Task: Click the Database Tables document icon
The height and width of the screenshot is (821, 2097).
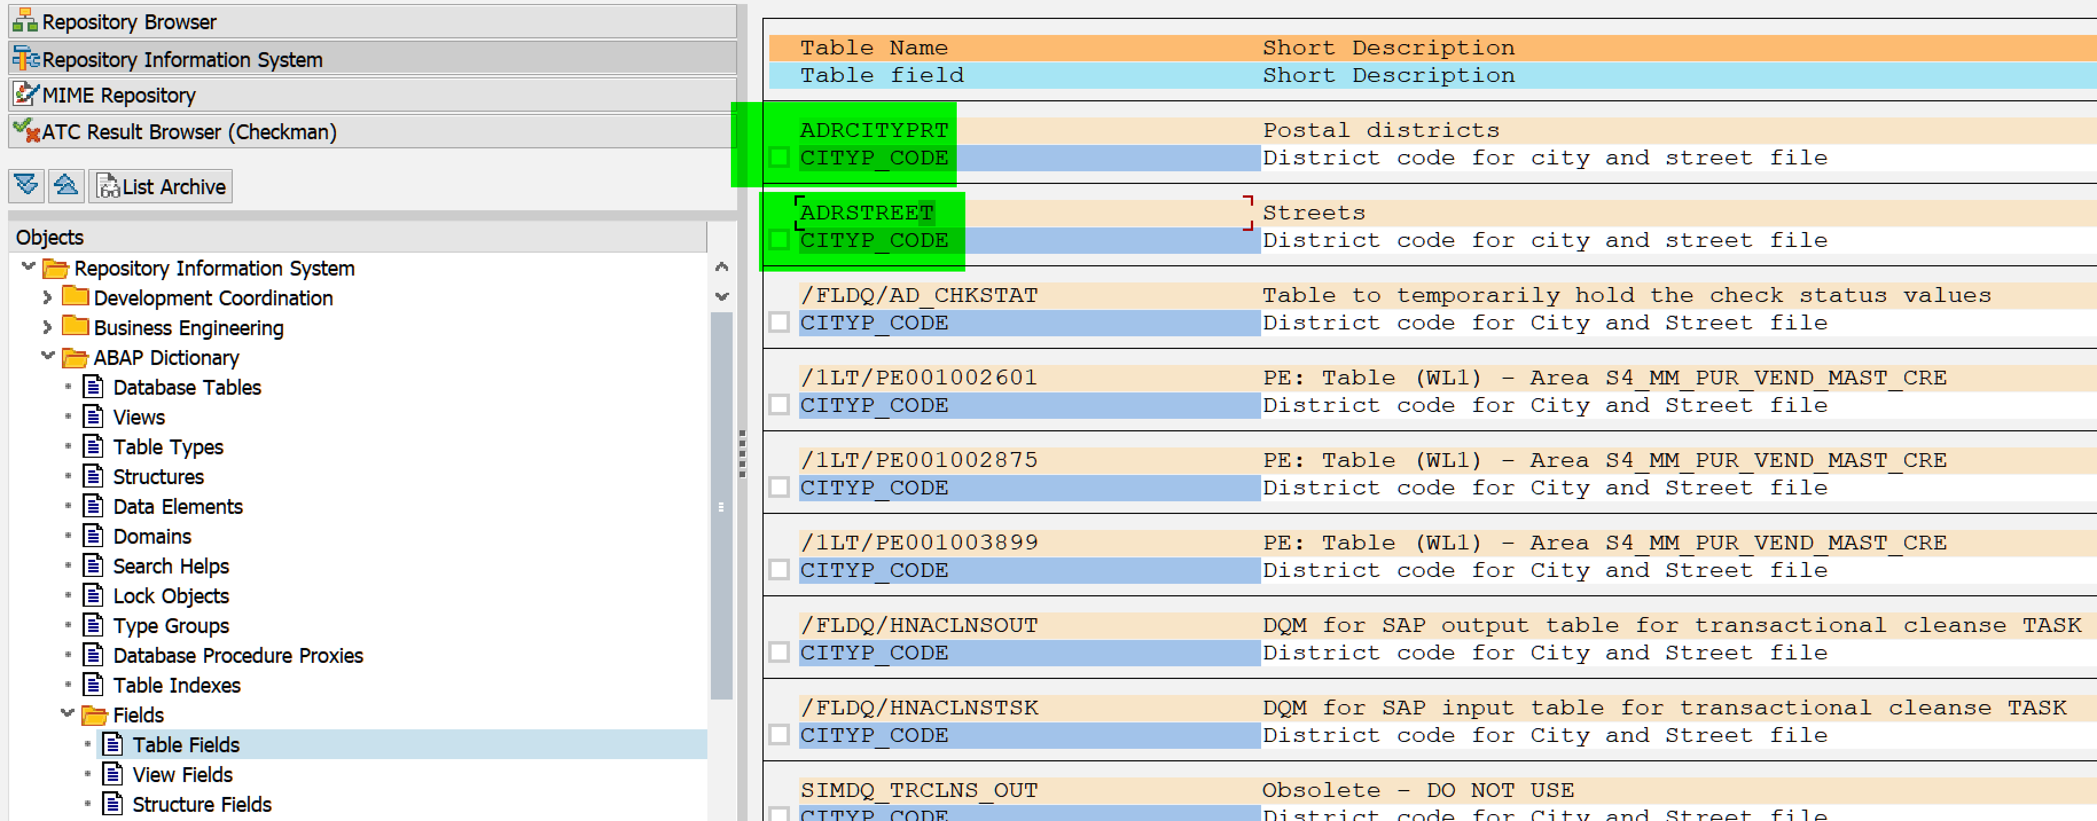Action: pos(93,387)
